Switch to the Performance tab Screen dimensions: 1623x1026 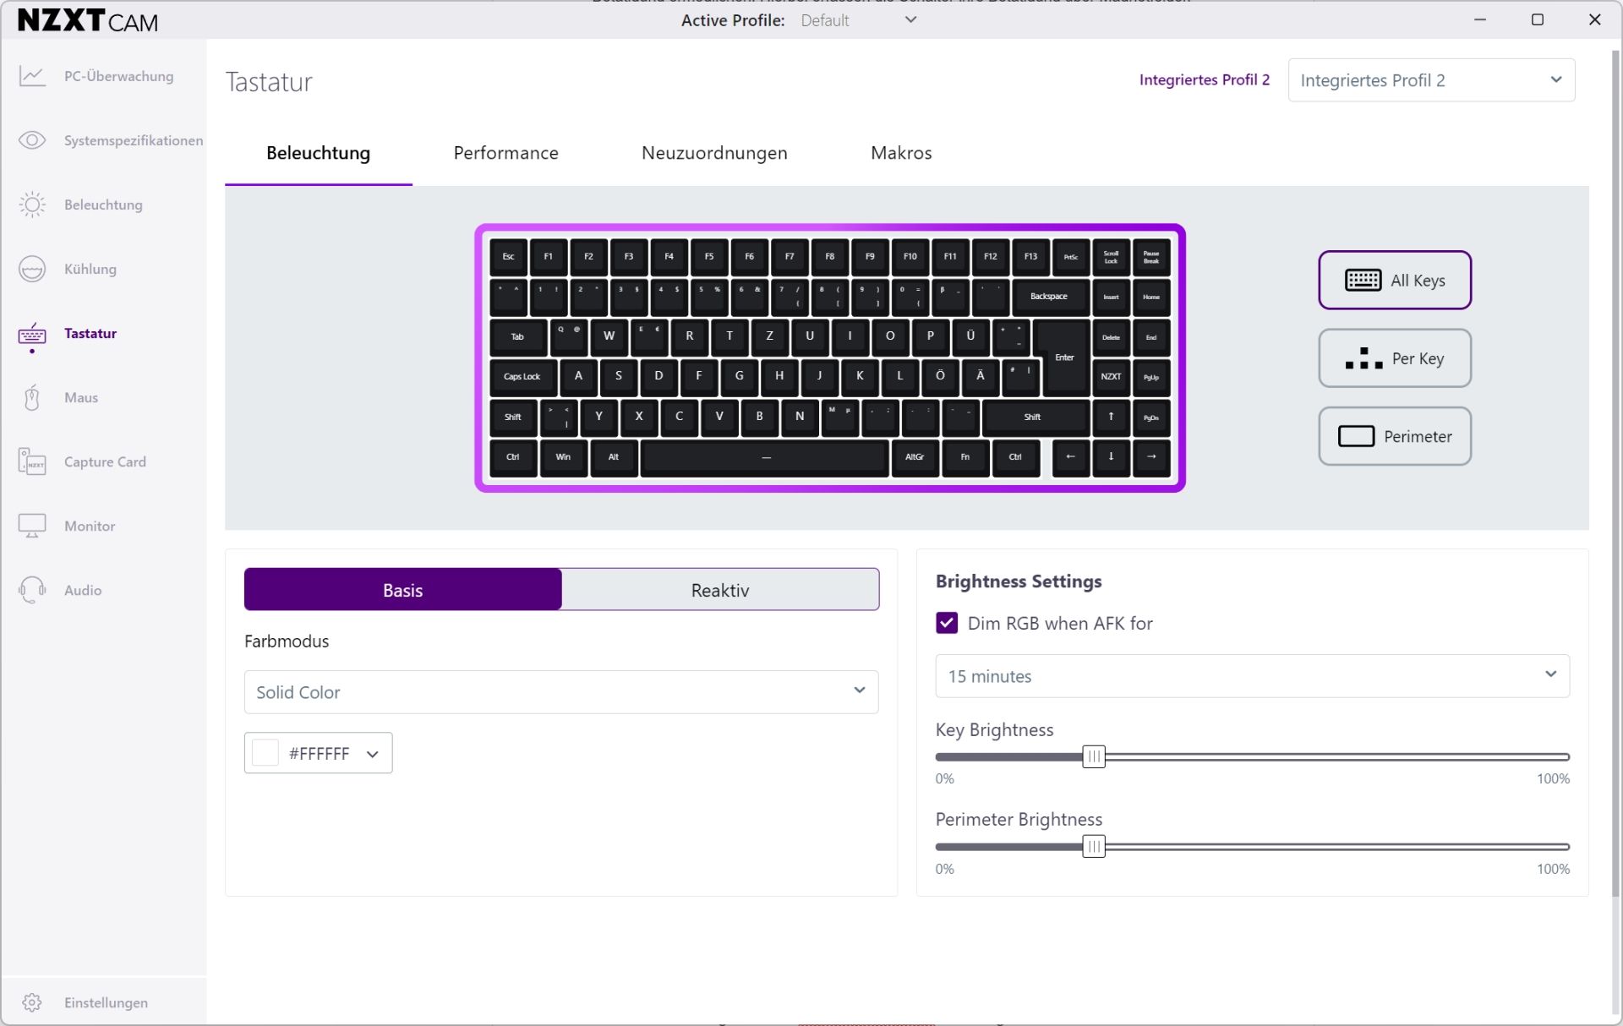(x=505, y=153)
